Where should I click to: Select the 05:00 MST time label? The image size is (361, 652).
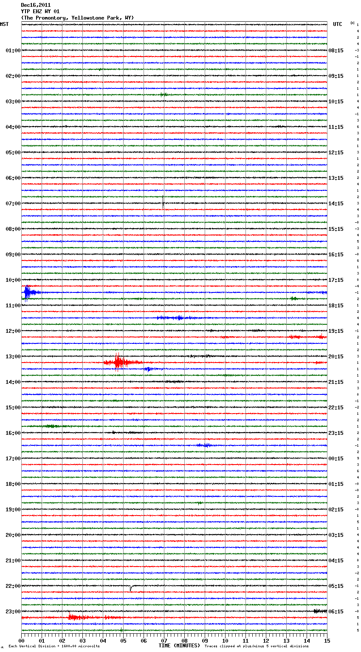13,153
